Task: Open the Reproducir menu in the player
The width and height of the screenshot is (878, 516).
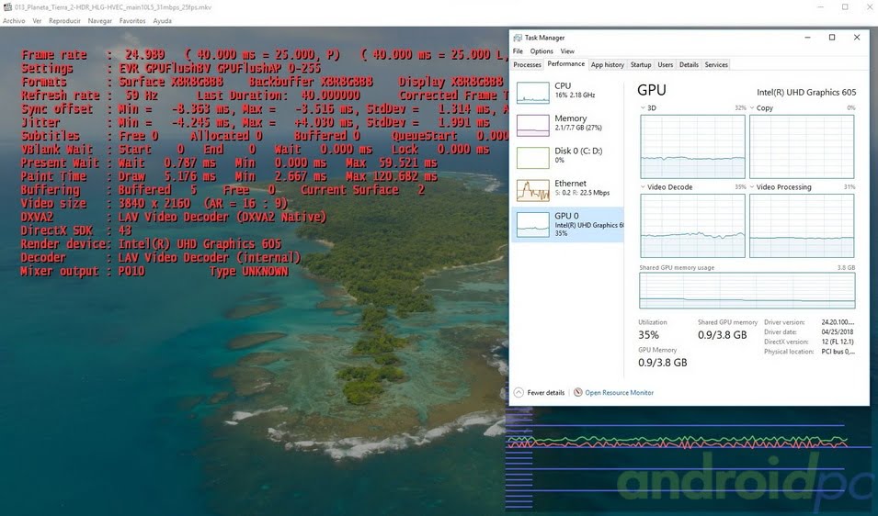Action: coord(64,21)
